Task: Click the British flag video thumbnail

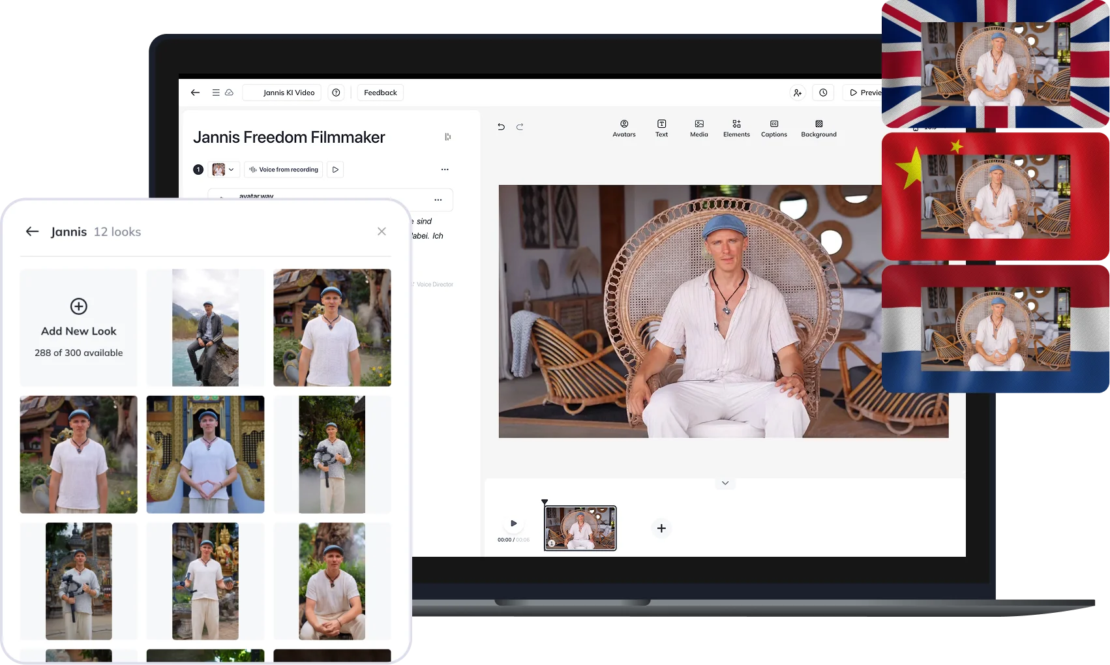Action: click(995, 64)
